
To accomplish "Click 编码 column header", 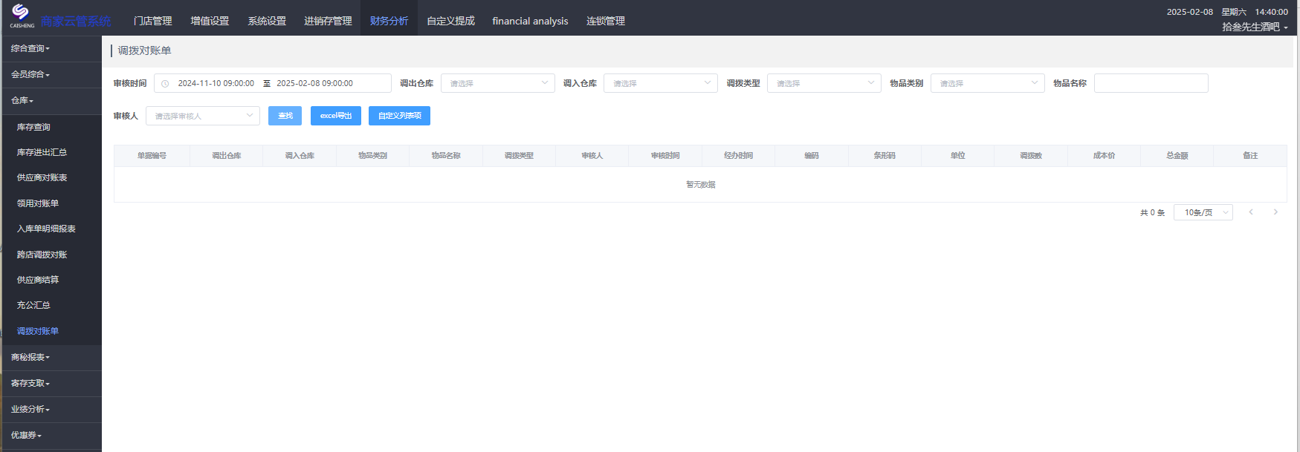I will click(812, 156).
